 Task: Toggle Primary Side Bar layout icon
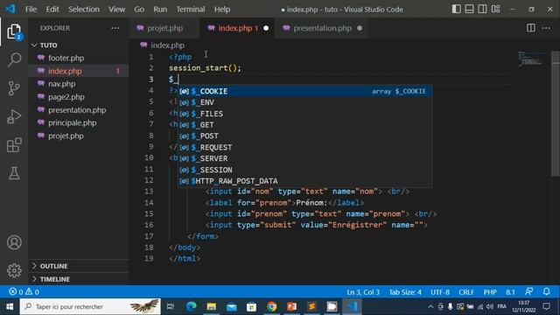[456, 9]
